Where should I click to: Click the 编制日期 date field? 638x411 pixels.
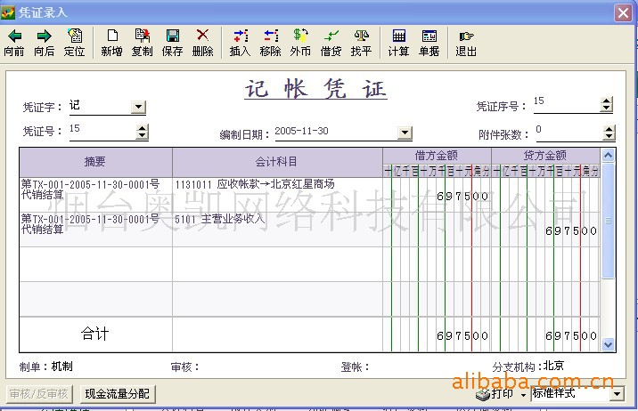pyautogui.click(x=336, y=133)
